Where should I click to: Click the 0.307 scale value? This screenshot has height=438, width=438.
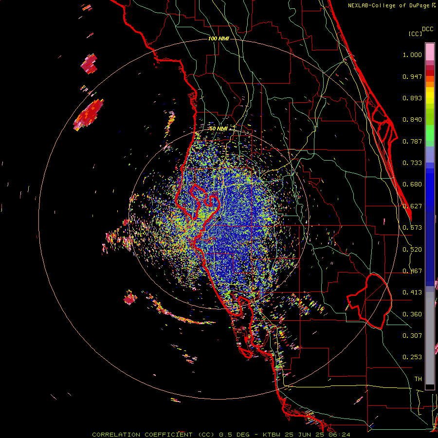click(x=412, y=336)
